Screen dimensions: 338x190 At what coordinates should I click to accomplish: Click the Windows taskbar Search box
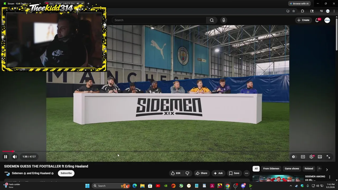pyautogui.click(x=111, y=186)
